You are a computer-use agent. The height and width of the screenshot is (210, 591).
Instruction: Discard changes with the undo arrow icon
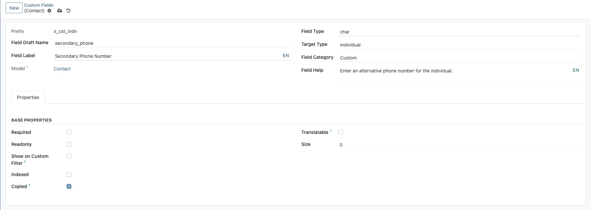[68, 11]
